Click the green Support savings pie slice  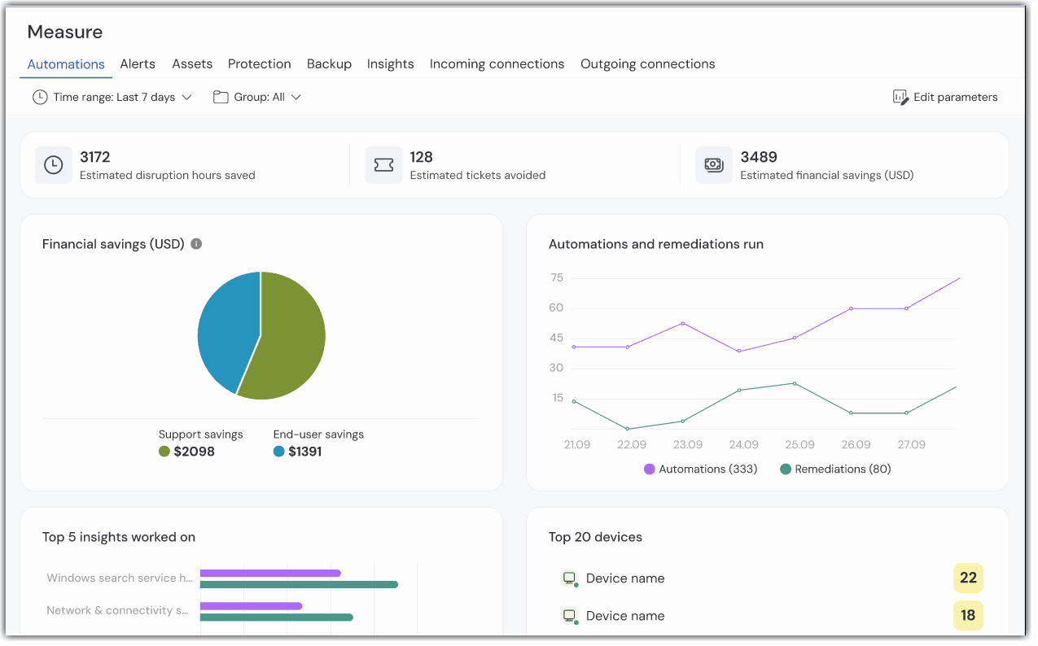pyautogui.click(x=289, y=338)
